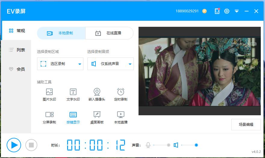Click the account number 18890029291

tap(187, 11)
